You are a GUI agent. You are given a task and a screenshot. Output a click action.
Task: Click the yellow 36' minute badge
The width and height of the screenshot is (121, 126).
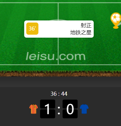point(32,28)
